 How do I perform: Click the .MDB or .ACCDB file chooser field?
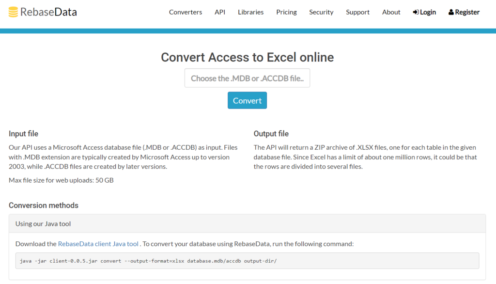(x=247, y=78)
